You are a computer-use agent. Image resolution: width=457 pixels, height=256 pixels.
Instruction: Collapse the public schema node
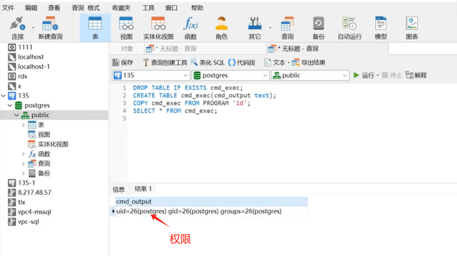click(17, 115)
